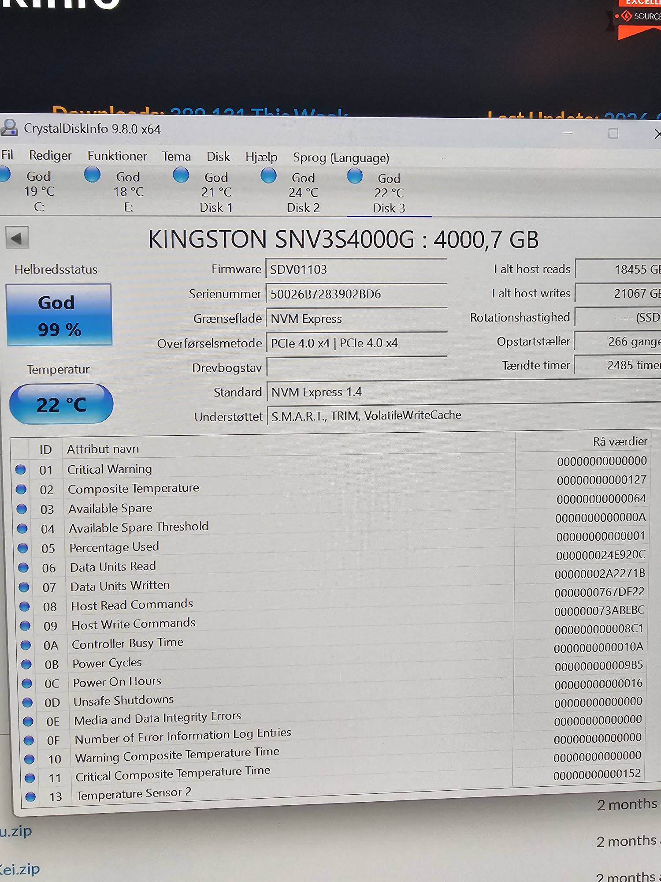Click the 22 °C temperature button
This screenshot has height=882, width=661.
(x=61, y=404)
